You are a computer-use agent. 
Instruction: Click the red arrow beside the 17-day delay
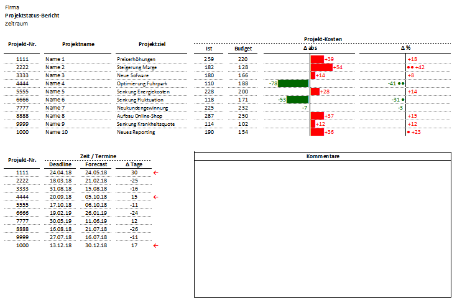156,245
